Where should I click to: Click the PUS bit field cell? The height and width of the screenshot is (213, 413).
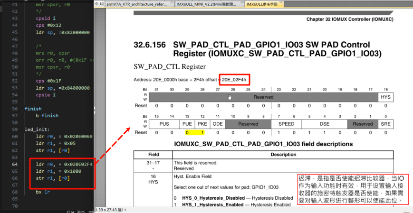click(164, 124)
